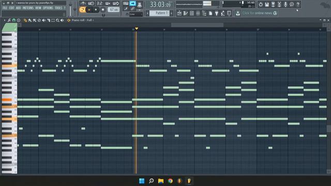
Task: Open the Channel rack window
Action: coord(192,13)
